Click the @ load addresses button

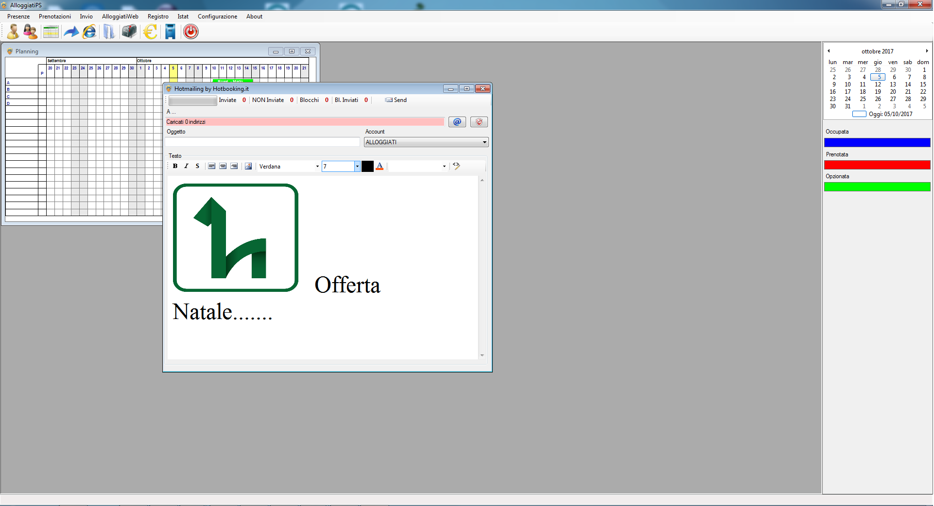457,122
